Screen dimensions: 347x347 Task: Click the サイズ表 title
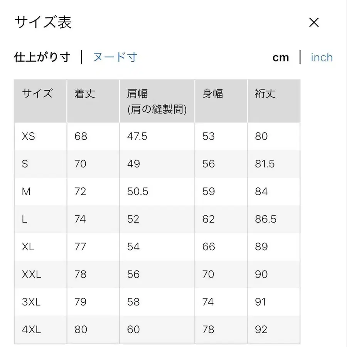(43, 23)
